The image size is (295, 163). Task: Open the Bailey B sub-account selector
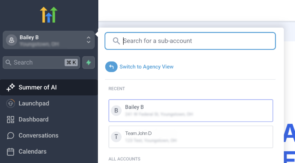(x=49, y=40)
